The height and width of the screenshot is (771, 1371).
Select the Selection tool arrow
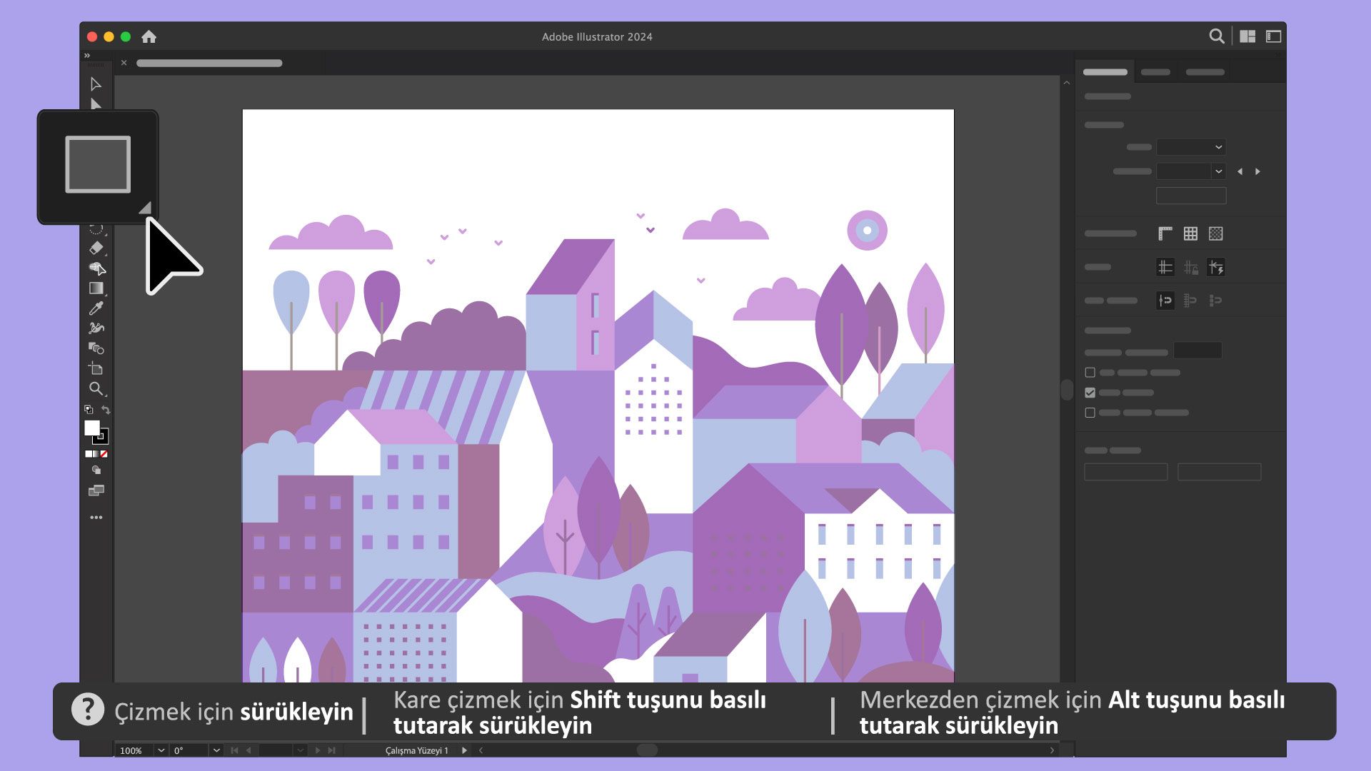click(96, 84)
